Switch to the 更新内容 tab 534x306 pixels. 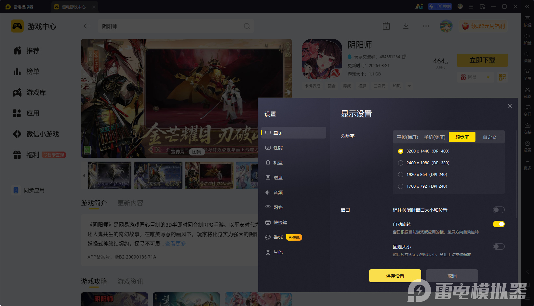[130, 203]
